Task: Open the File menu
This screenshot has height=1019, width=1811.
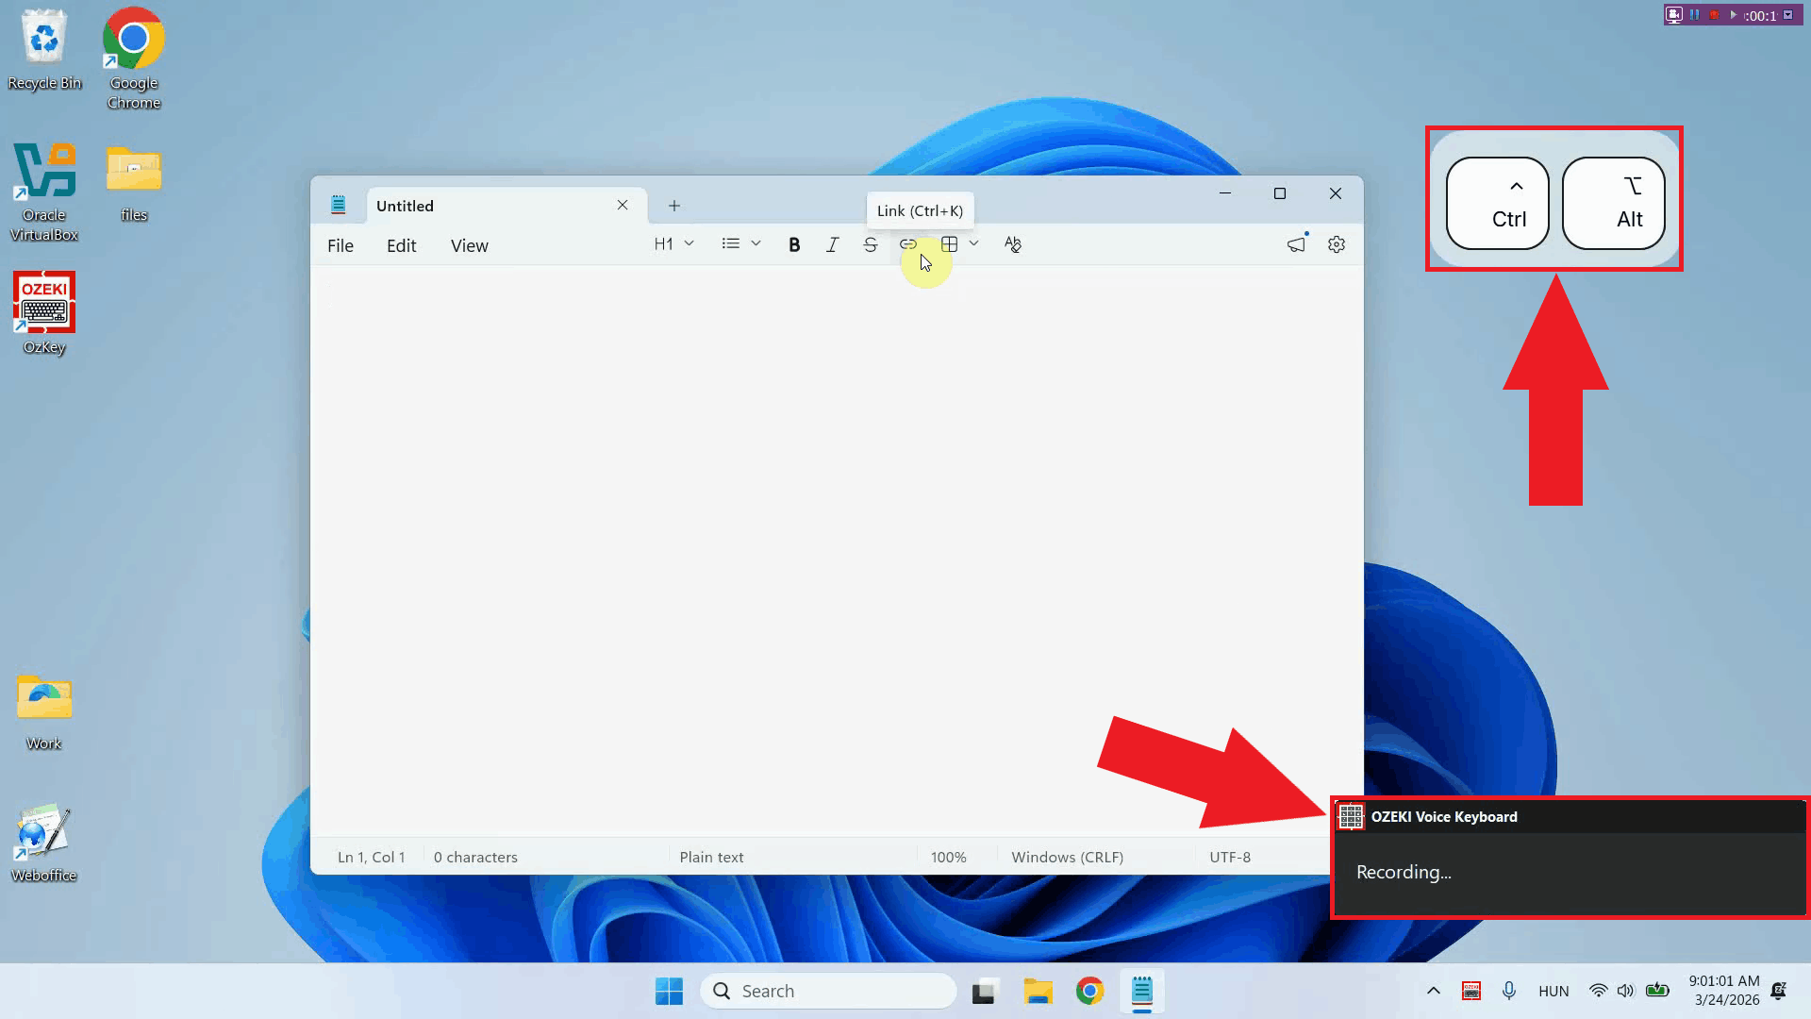Action: pos(341,245)
